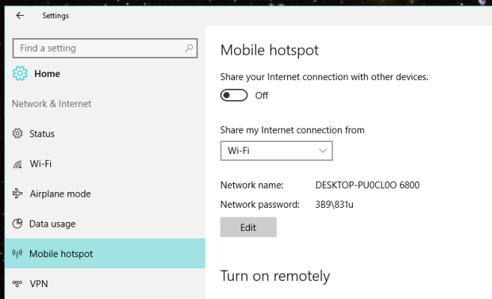The height and width of the screenshot is (299, 492).
Task: Click the Turn on remotely heading
Action: click(x=275, y=276)
